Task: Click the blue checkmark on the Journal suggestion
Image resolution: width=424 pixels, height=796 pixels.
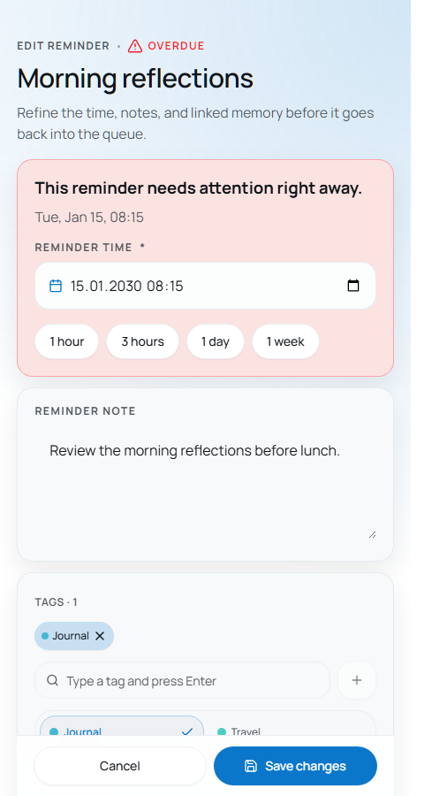Action: coord(187,731)
